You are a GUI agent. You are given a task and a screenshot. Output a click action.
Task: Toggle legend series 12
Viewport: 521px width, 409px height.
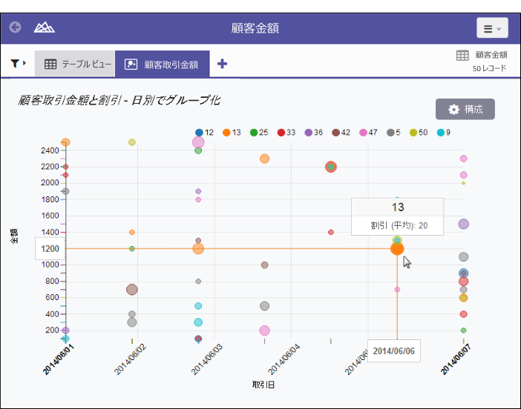pyautogui.click(x=200, y=133)
